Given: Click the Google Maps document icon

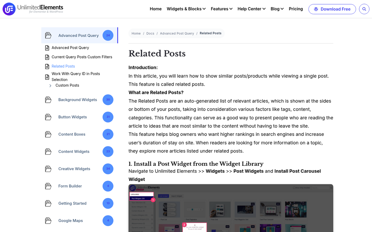Looking at the screenshot, I should point(48,221).
